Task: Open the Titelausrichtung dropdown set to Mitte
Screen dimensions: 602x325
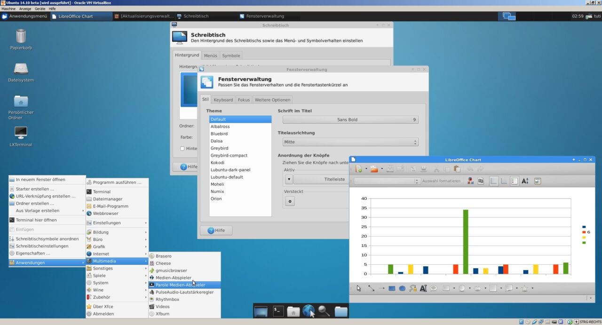Action: point(350,142)
